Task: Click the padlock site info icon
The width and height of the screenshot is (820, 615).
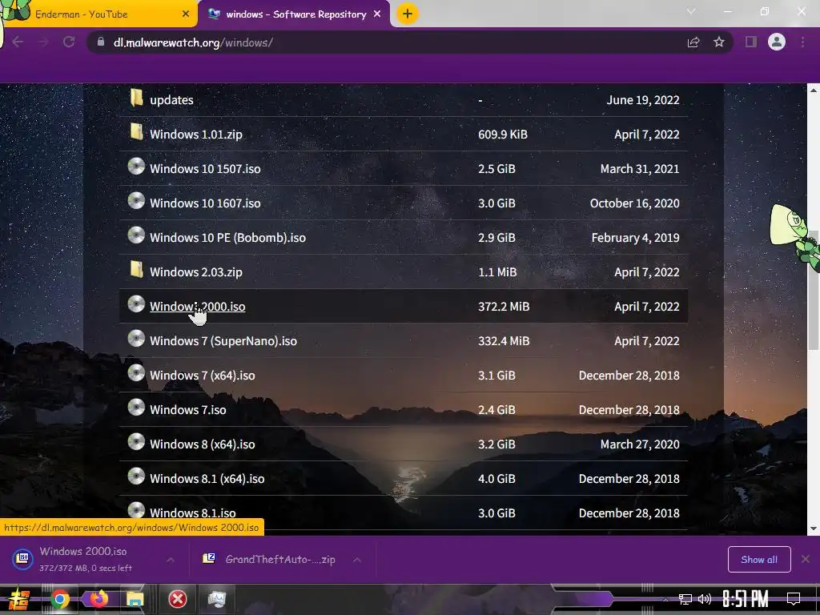Action: tap(101, 42)
